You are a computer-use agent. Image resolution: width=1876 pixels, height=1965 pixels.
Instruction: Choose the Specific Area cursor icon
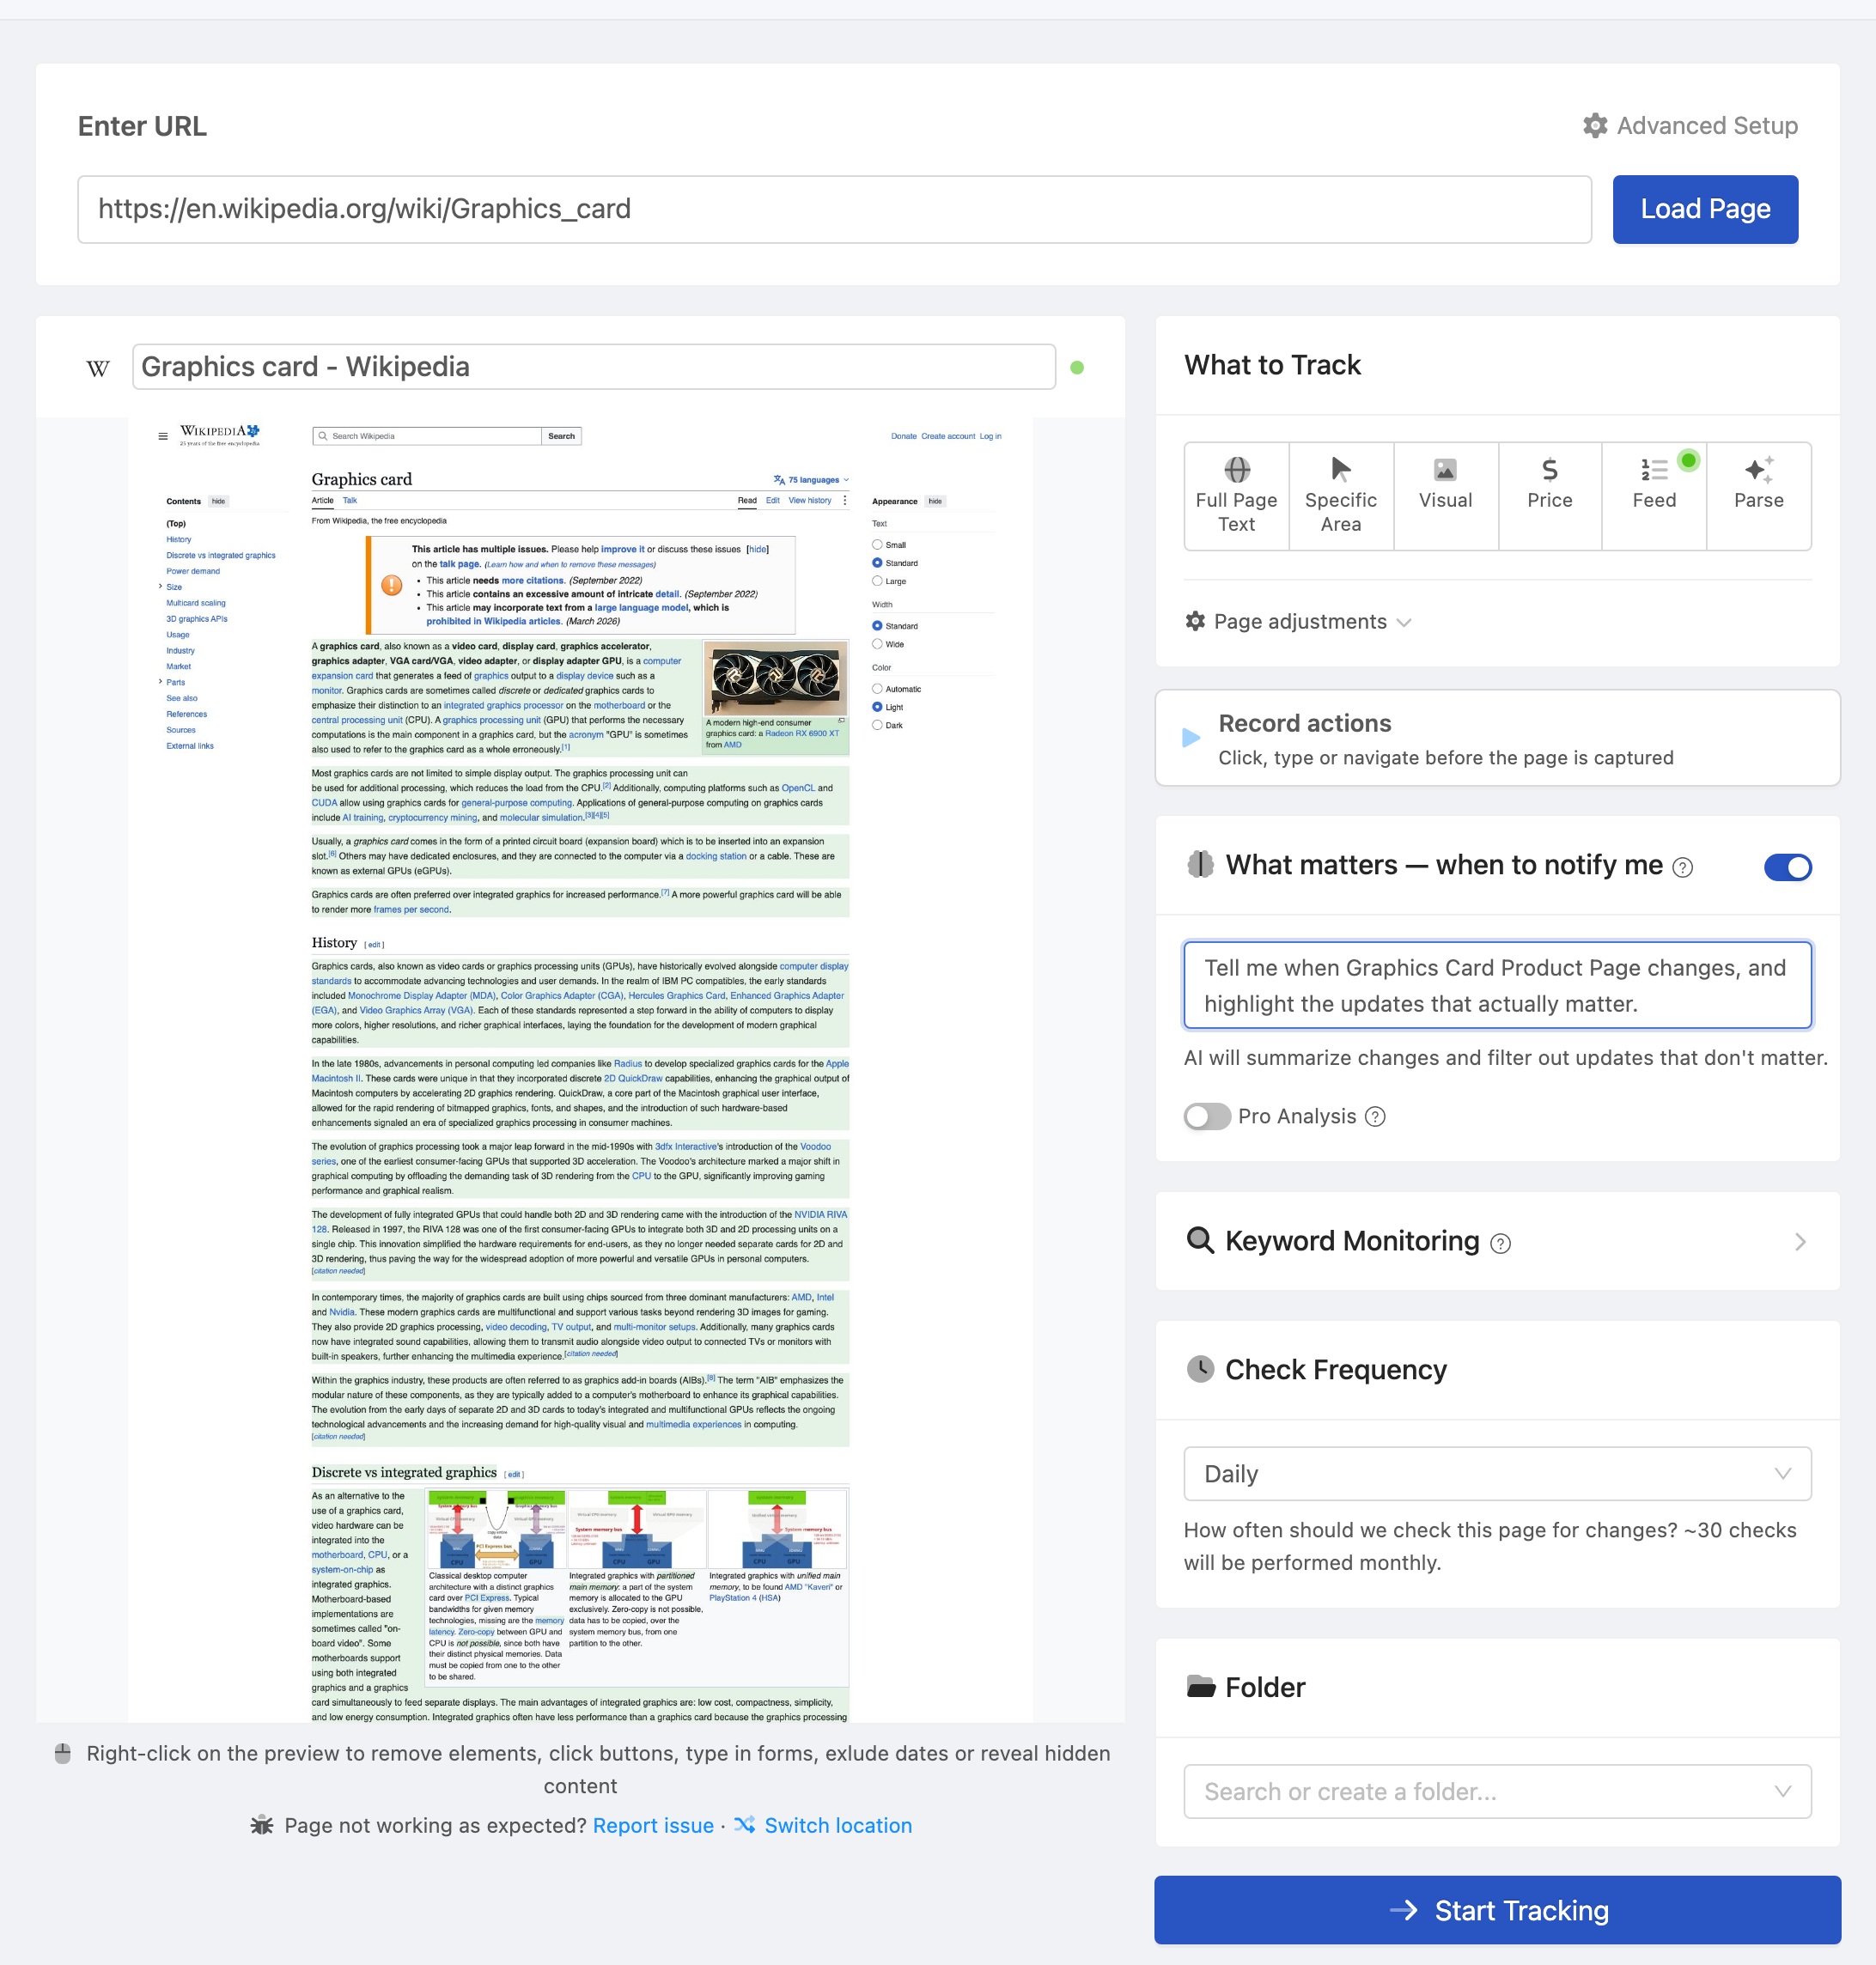pyautogui.click(x=1340, y=469)
